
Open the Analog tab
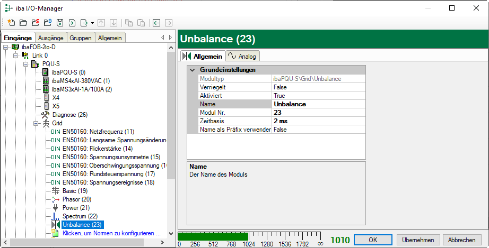pyautogui.click(x=242, y=56)
